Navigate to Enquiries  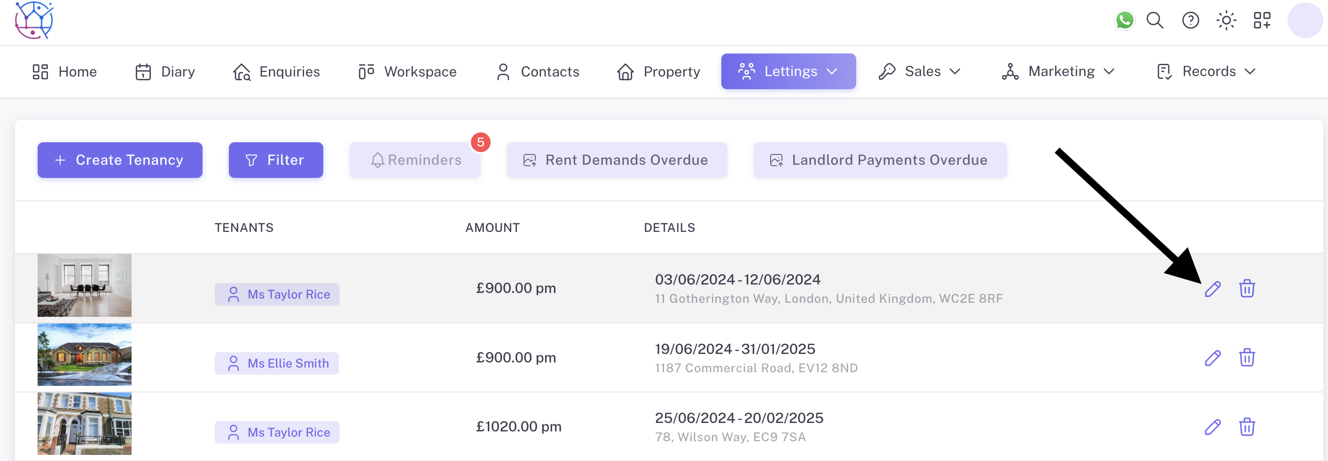276,72
